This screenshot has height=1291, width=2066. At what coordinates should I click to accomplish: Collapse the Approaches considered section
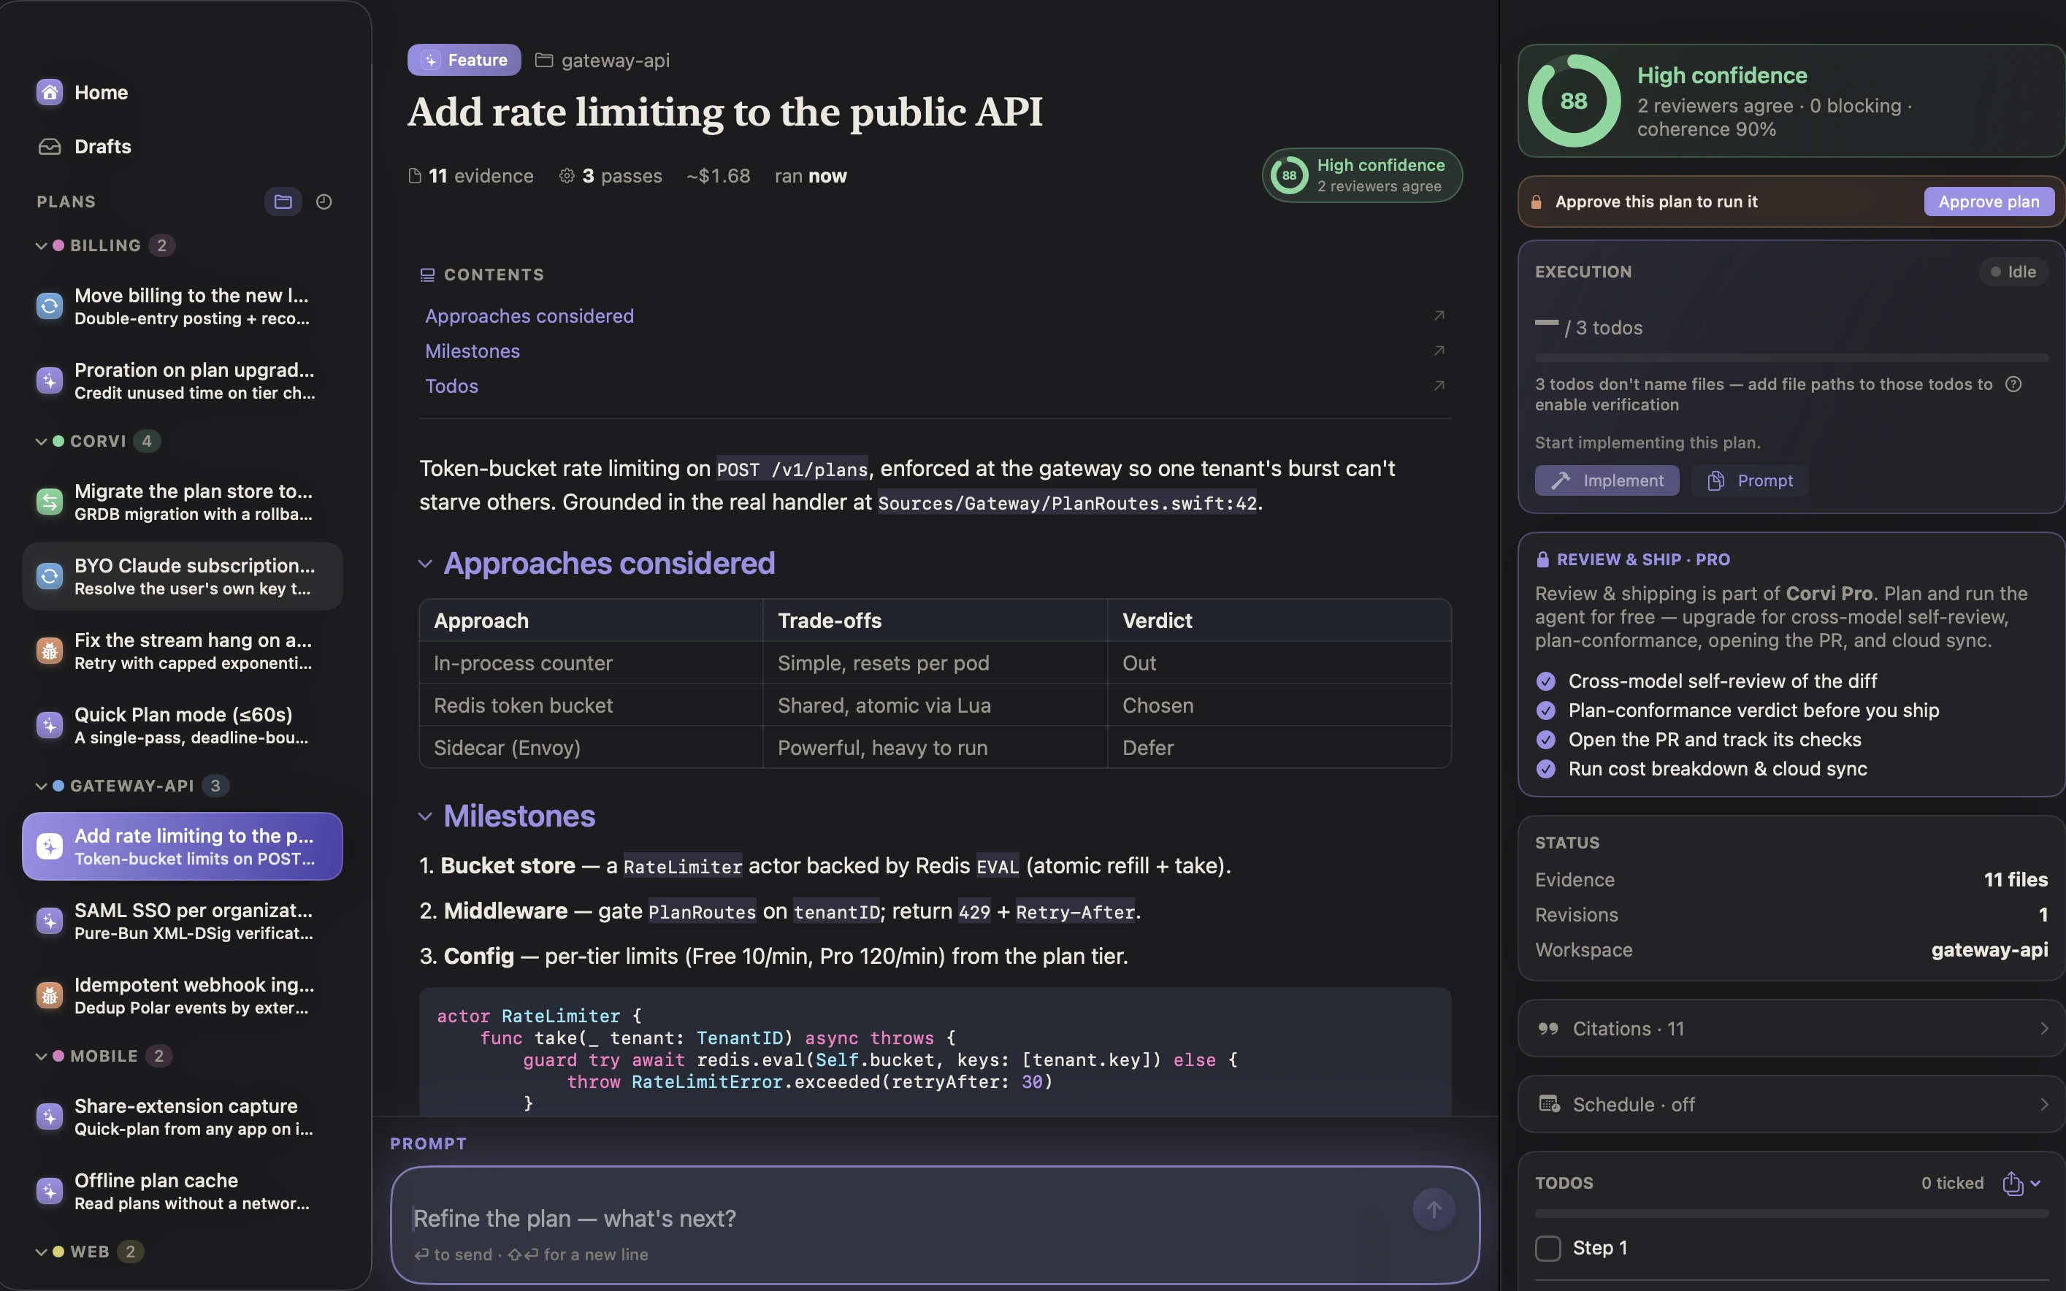(x=425, y=564)
